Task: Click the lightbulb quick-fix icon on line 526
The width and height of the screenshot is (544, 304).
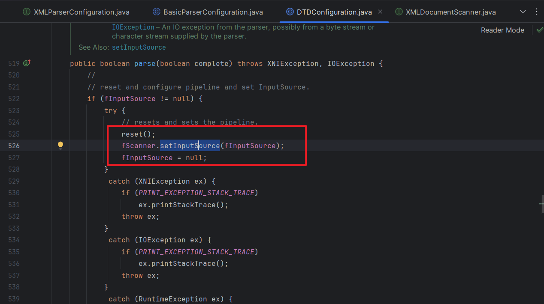Action: coord(60,146)
